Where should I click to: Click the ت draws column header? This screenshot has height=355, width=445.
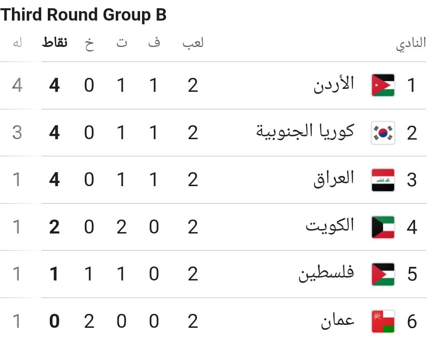click(122, 42)
